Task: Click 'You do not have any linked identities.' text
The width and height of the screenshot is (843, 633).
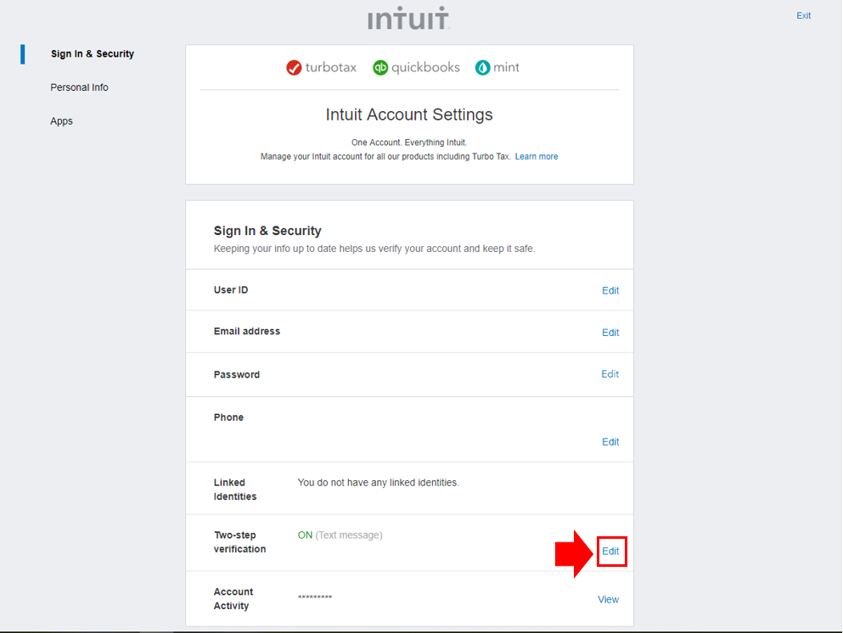Action: coord(378,483)
